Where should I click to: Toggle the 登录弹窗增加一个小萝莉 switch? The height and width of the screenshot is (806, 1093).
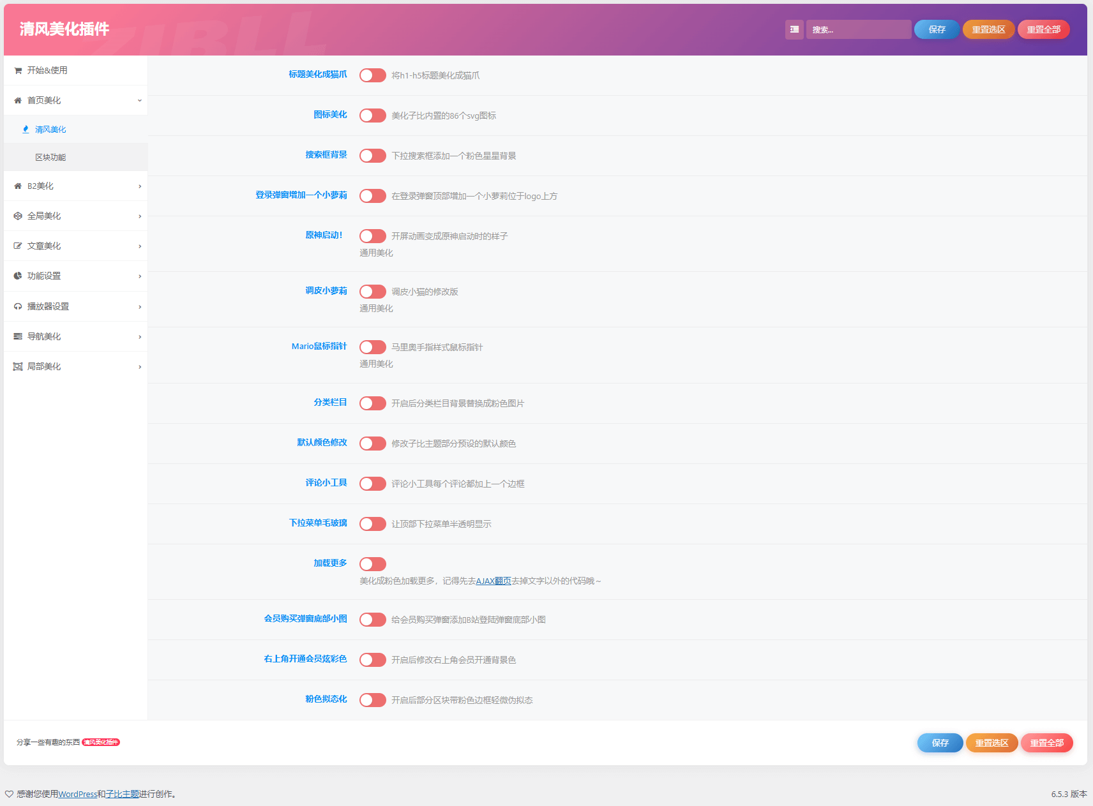click(373, 196)
